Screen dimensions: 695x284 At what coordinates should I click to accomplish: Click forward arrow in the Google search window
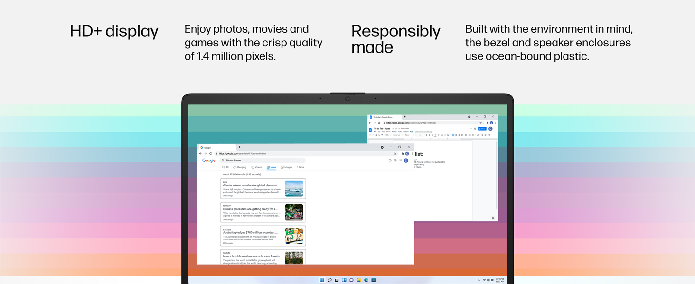[x=206, y=153]
